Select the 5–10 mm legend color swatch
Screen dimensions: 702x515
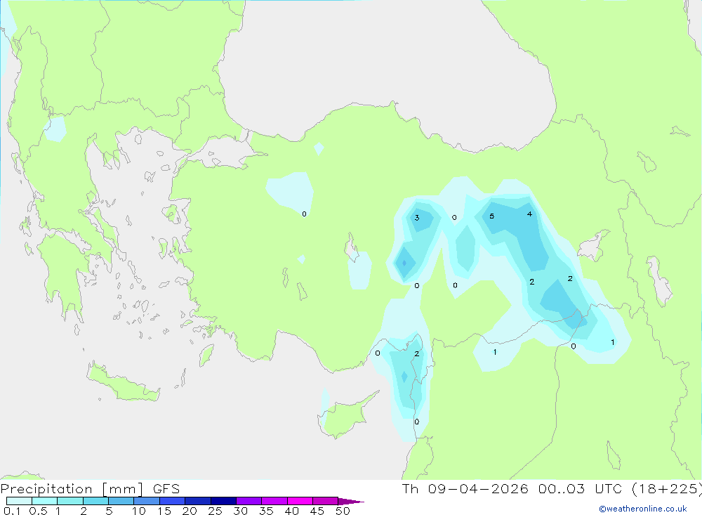pyautogui.click(x=121, y=501)
